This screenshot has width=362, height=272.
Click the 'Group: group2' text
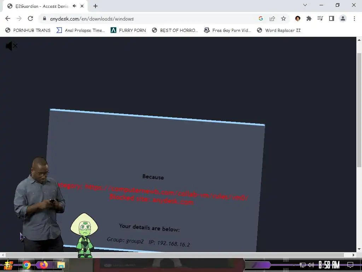(125, 240)
